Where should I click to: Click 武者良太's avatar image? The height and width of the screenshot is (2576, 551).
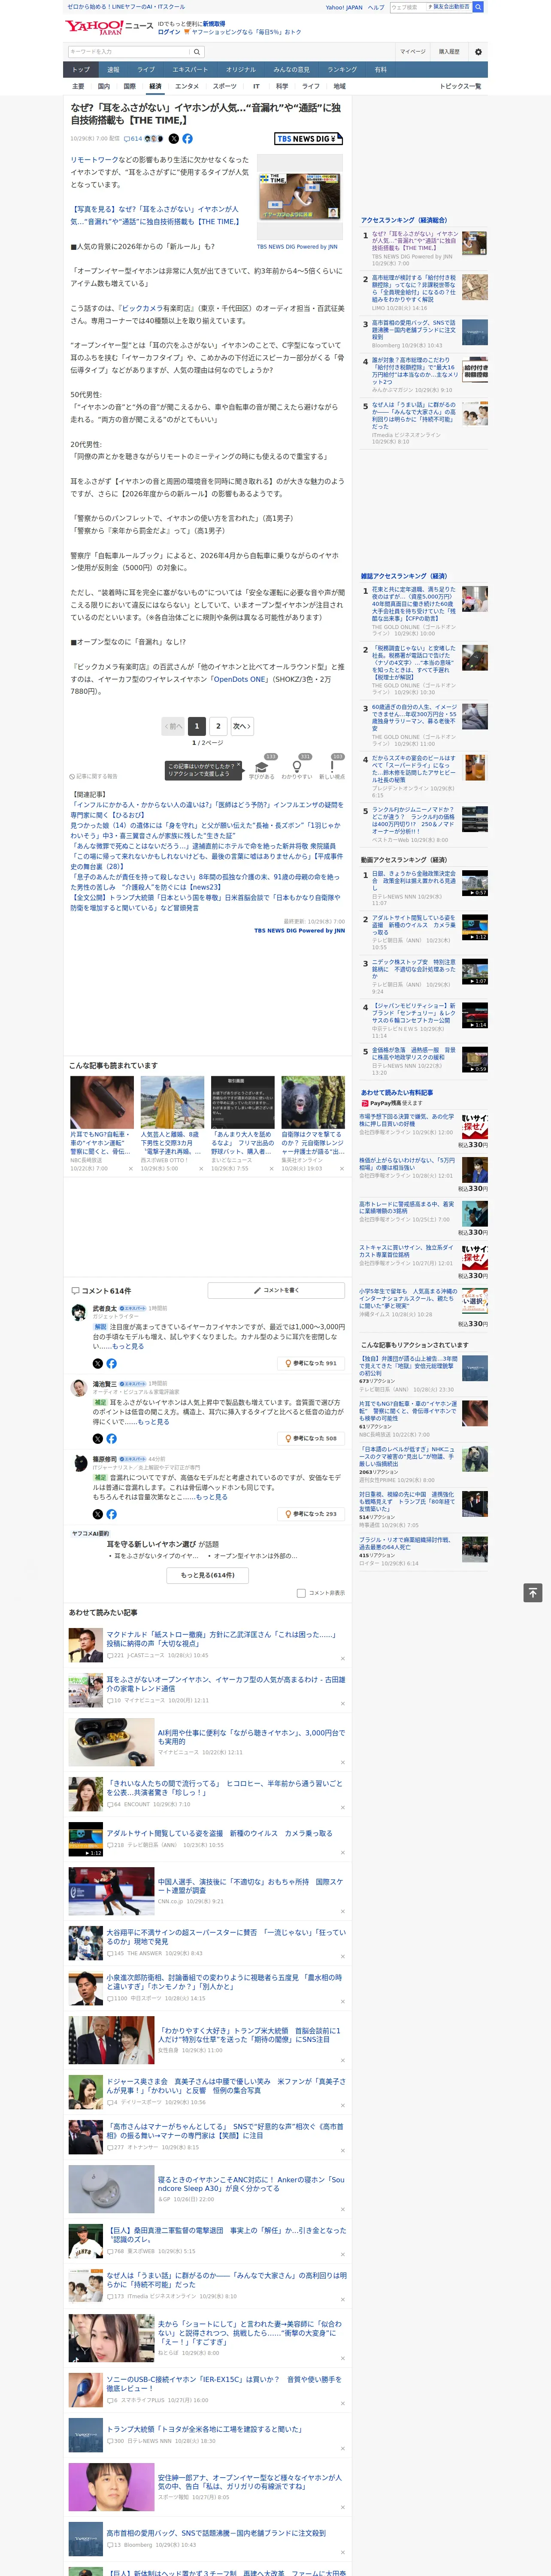79,1312
